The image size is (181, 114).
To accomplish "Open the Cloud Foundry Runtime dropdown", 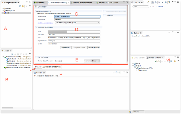I will pyautogui.click(x=77, y=23).
